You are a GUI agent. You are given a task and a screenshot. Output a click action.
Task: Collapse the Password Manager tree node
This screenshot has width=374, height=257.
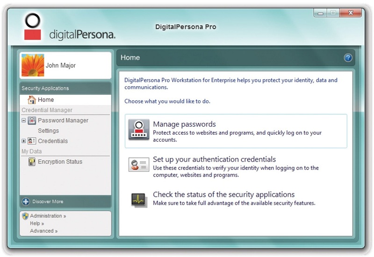tap(24, 121)
